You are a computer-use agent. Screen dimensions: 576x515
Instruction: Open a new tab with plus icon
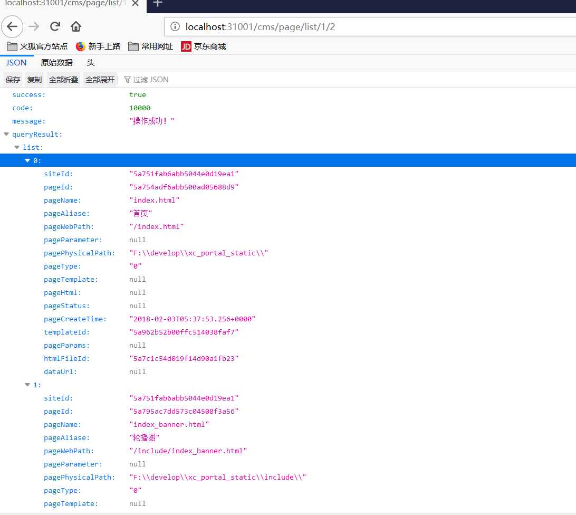pos(158,3)
